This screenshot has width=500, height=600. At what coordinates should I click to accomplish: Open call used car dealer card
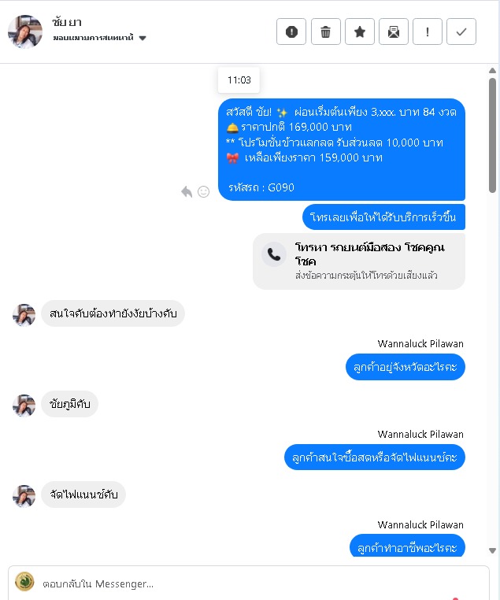(359, 261)
